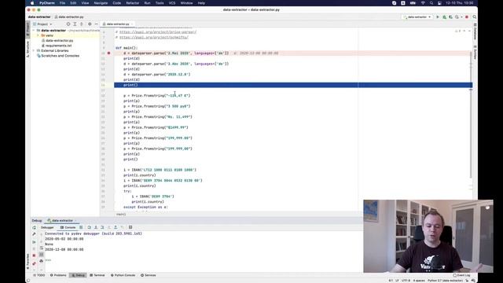Run with coverage icon in toolbar
Image resolution: width=503 pixels, height=283 pixels.
click(x=450, y=17)
